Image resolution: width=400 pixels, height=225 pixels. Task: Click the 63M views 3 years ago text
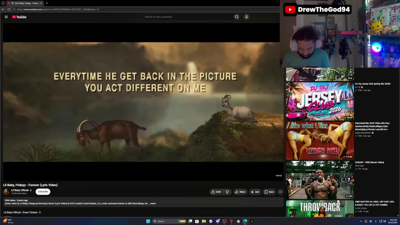pos(16,200)
